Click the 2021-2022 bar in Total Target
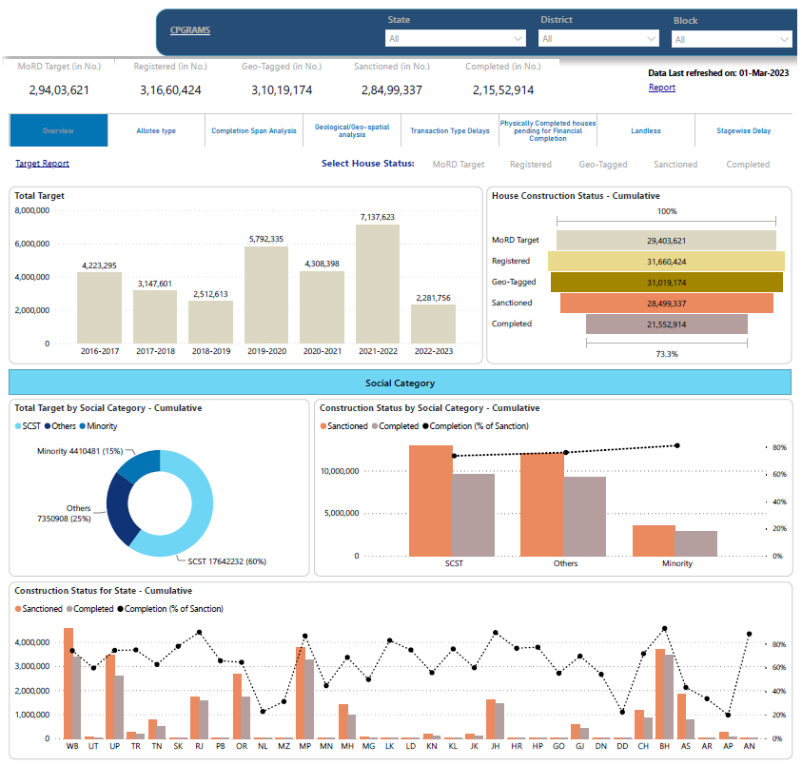802x766 pixels. 378,284
